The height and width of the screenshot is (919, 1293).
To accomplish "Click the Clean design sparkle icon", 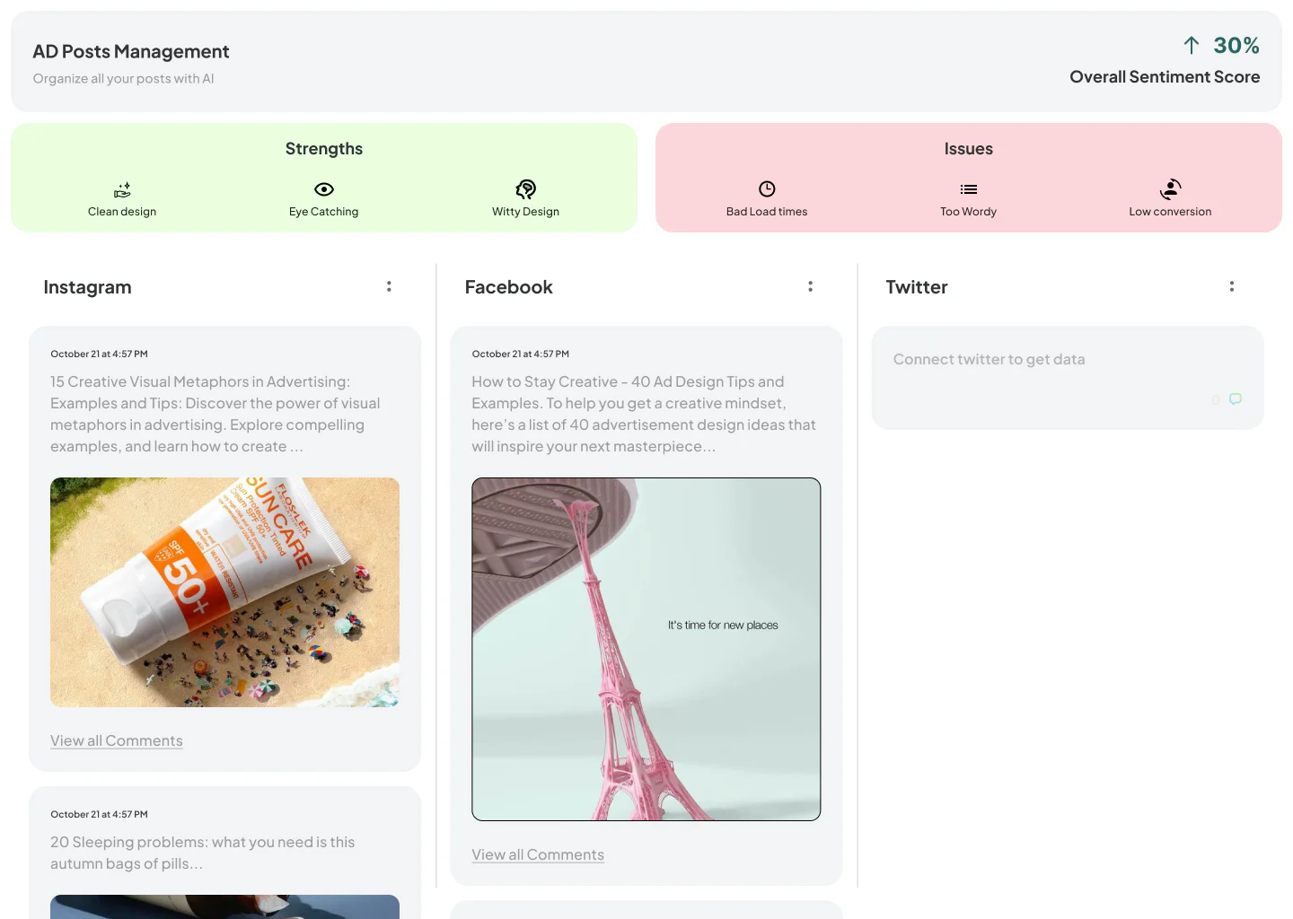I will 122,189.
